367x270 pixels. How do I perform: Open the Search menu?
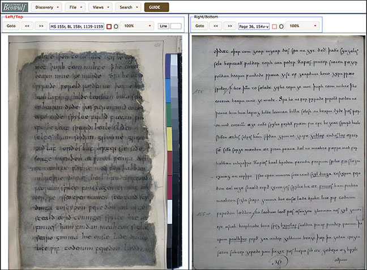pos(128,7)
